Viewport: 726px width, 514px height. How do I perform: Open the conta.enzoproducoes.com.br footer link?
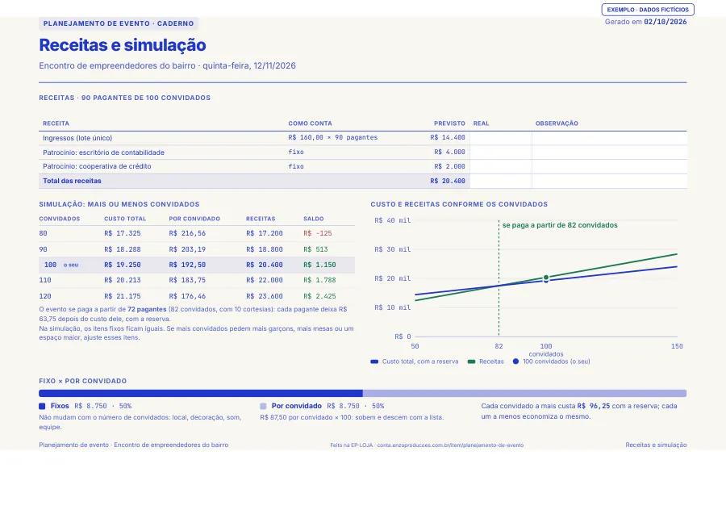click(x=450, y=445)
